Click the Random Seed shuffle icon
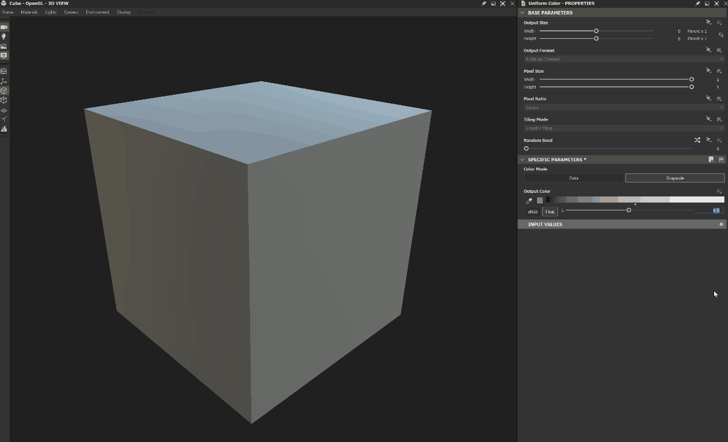 [698, 140]
